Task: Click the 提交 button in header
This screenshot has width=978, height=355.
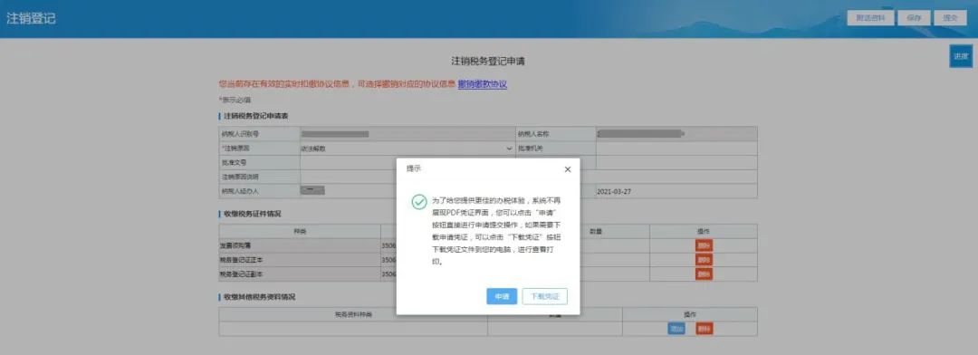Action: click(951, 18)
